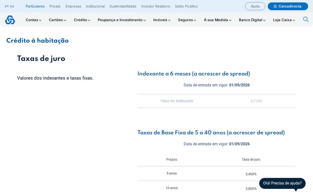Open Institucional link
Image resolution: width=313 pixels, height=193 pixels.
(95, 6)
